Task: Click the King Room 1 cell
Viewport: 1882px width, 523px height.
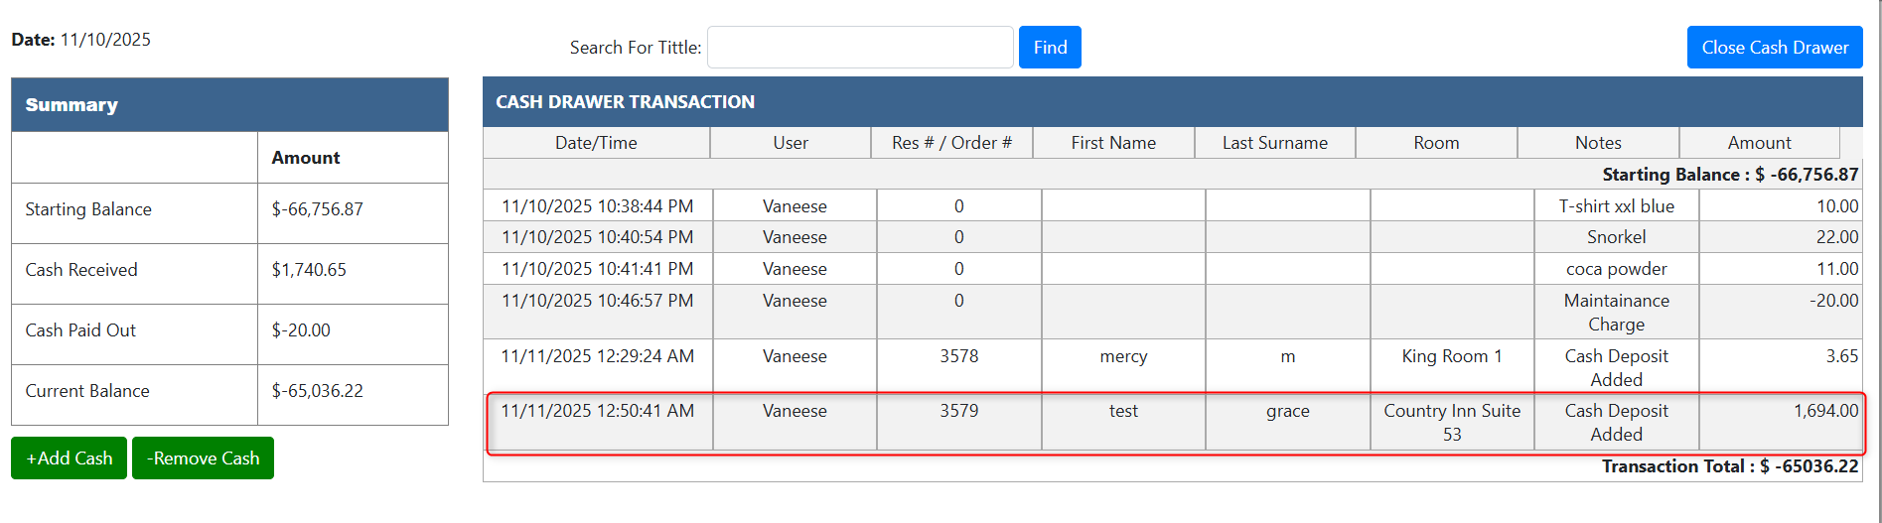Action: [x=1451, y=356]
